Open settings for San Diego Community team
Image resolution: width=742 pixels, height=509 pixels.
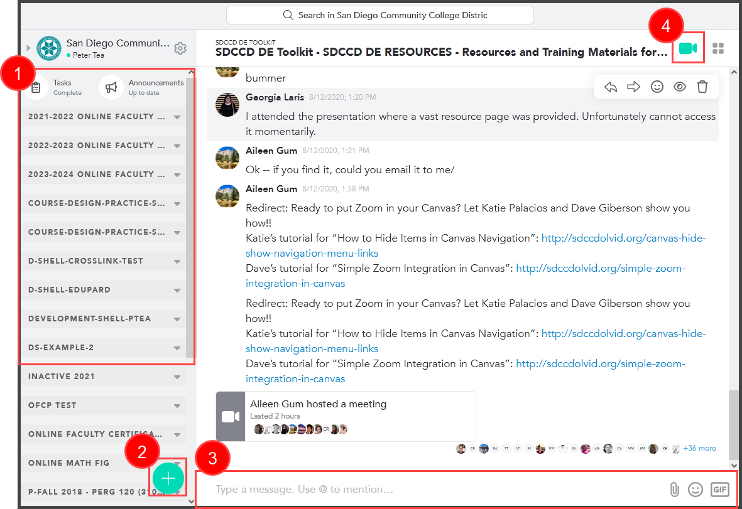pyautogui.click(x=181, y=47)
